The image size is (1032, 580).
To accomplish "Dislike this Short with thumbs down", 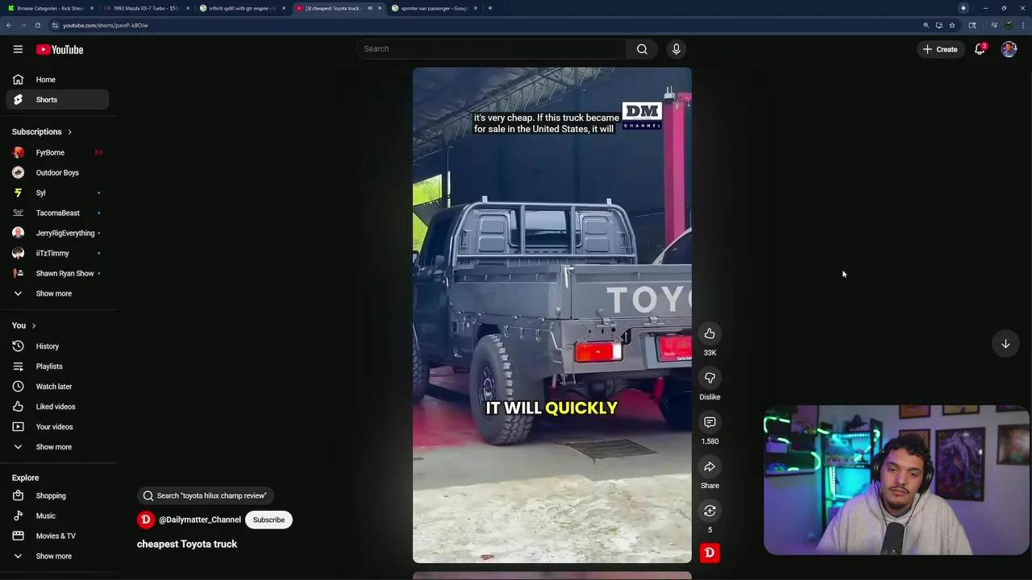I will [709, 378].
